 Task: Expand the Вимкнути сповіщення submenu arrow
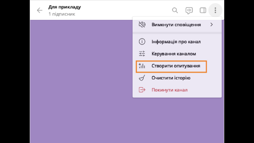[212, 25]
